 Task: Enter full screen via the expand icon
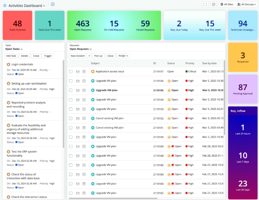(205, 4)
